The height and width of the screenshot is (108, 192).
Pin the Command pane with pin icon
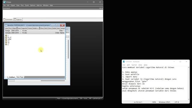(100, 8)
